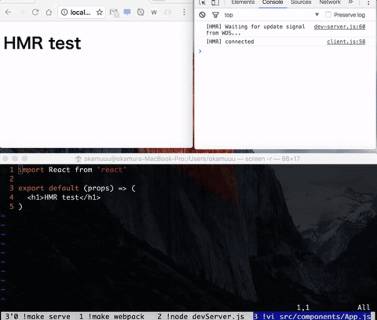The height and width of the screenshot is (320, 377).
Task: Clear the console output
Action: [202, 15]
